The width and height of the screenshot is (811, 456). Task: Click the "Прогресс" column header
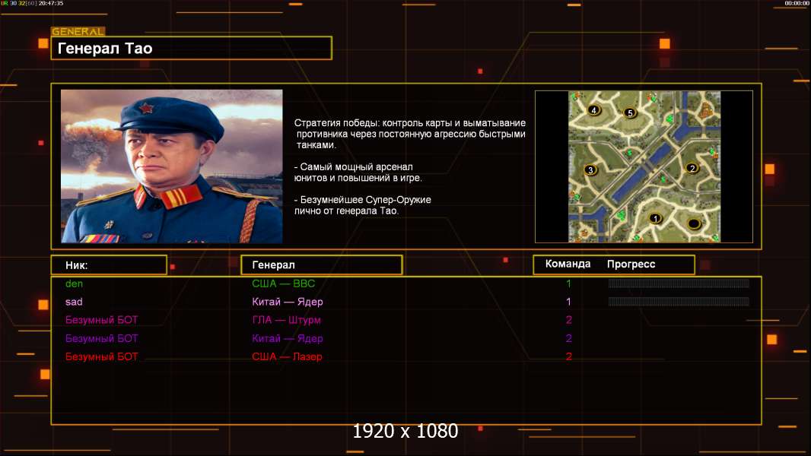(631, 264)
